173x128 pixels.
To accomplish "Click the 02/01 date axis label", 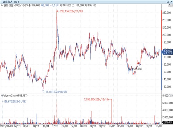I will [65, 126].
